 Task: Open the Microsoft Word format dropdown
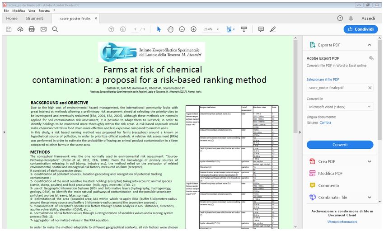point(340,107)
